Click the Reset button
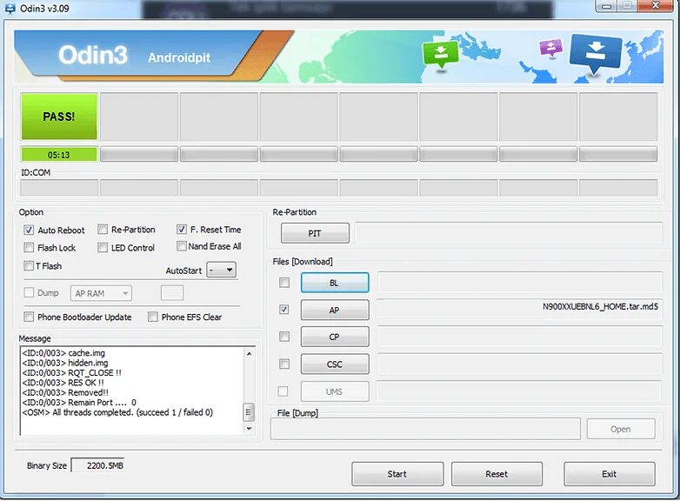 click(497, 474)
